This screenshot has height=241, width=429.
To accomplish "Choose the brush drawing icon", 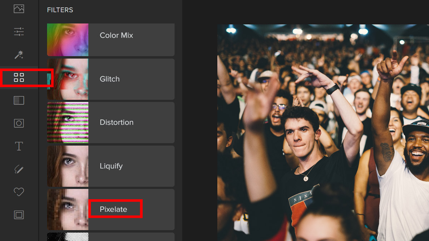I will coord(19,169).
